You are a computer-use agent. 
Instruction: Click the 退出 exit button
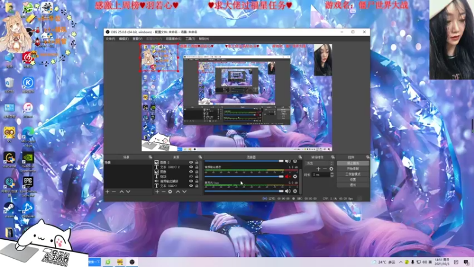(x=353, y=185)
